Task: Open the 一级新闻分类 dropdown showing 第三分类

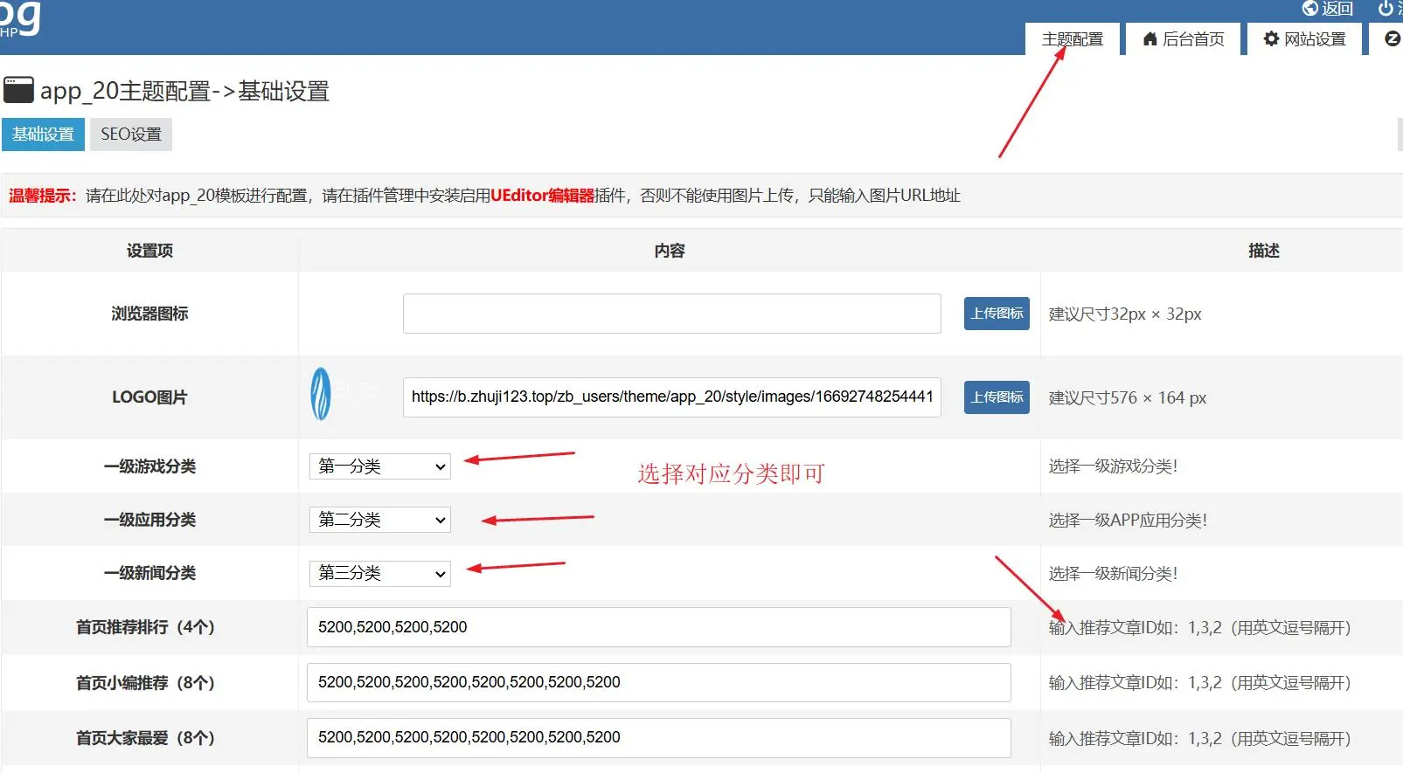Action: (x=380, y=573)
